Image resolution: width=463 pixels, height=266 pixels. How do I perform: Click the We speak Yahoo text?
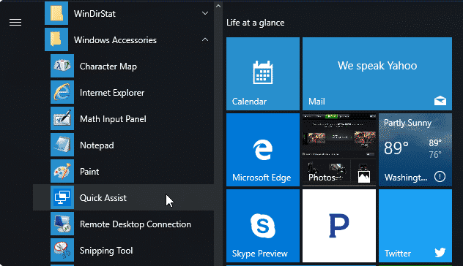(377, 66)
